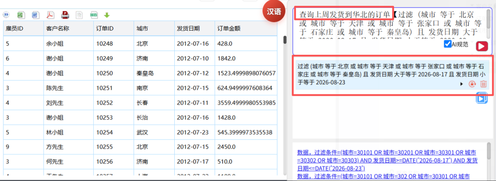Select the amount cell 1428.0

[246, 117]
